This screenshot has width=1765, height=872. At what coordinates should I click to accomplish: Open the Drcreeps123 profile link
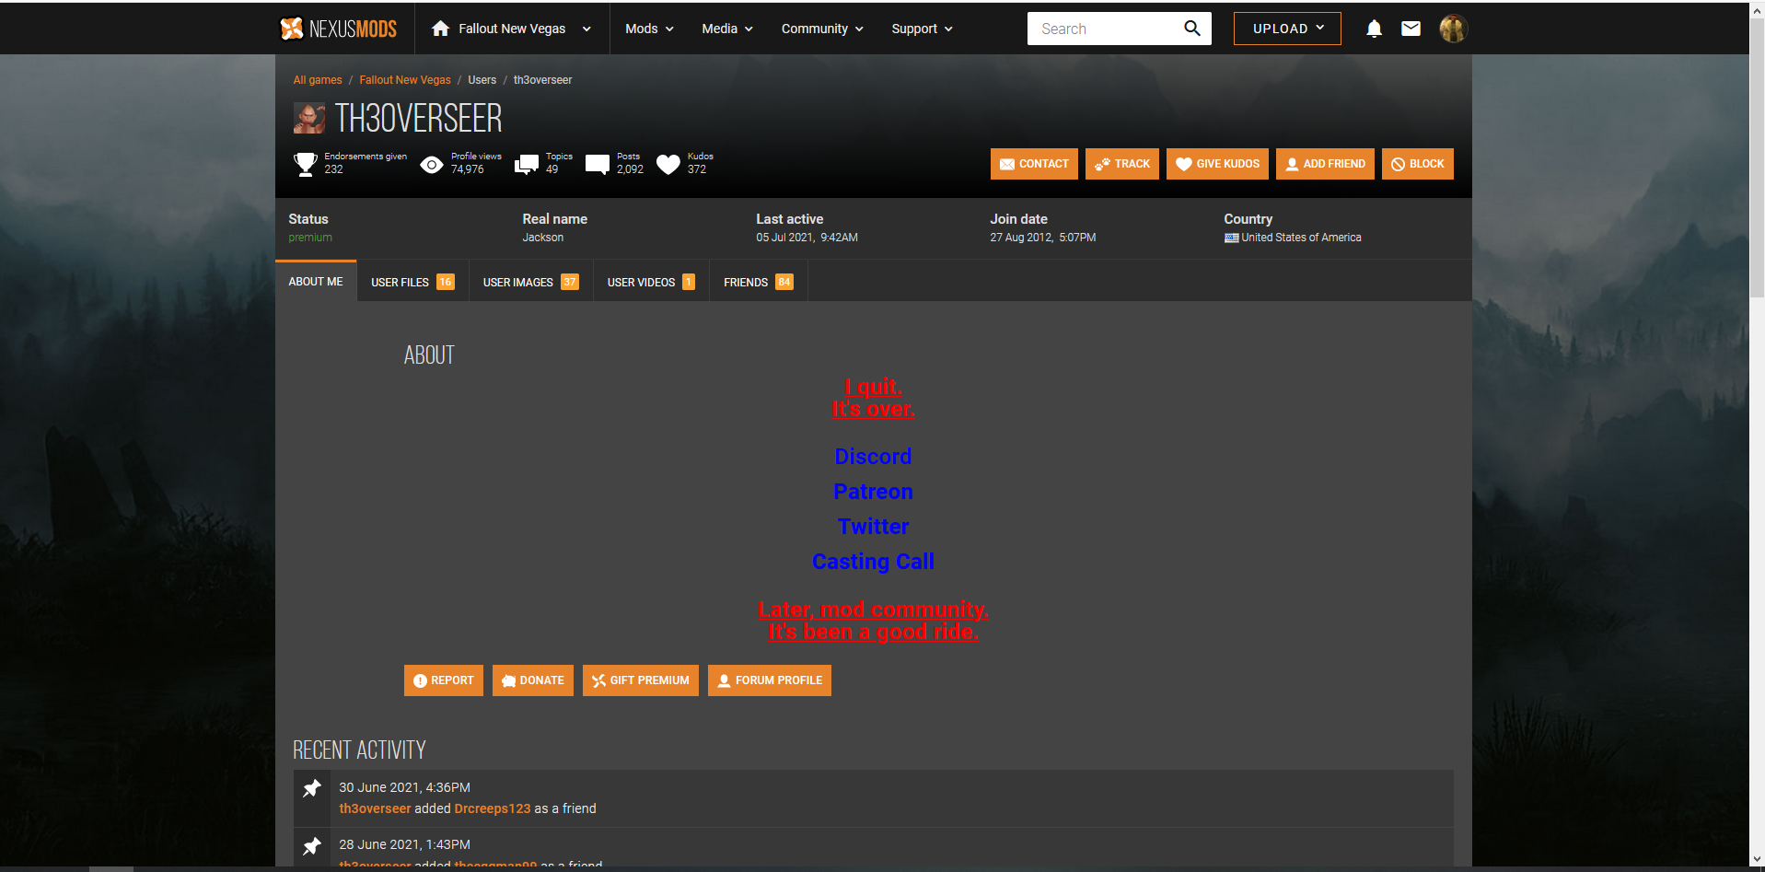click(493, 808)
